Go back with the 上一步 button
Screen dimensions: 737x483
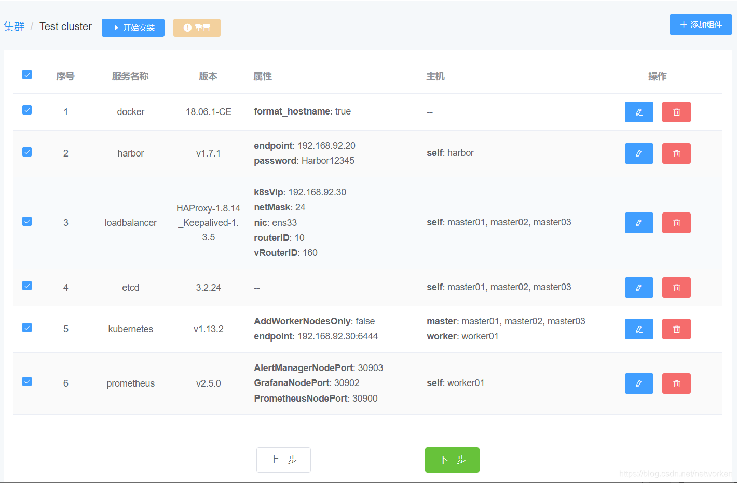[283, 460]
